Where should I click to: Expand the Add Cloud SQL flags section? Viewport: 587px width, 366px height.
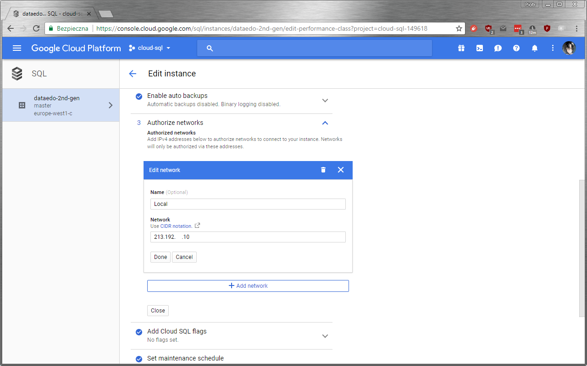pos(325,336)
